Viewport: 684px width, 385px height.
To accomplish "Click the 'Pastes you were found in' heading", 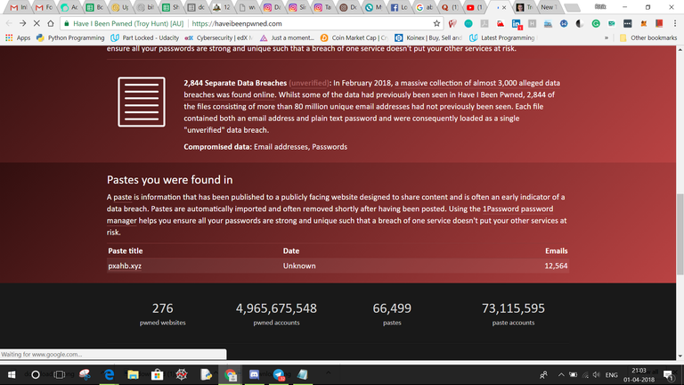I will (170, 180).
